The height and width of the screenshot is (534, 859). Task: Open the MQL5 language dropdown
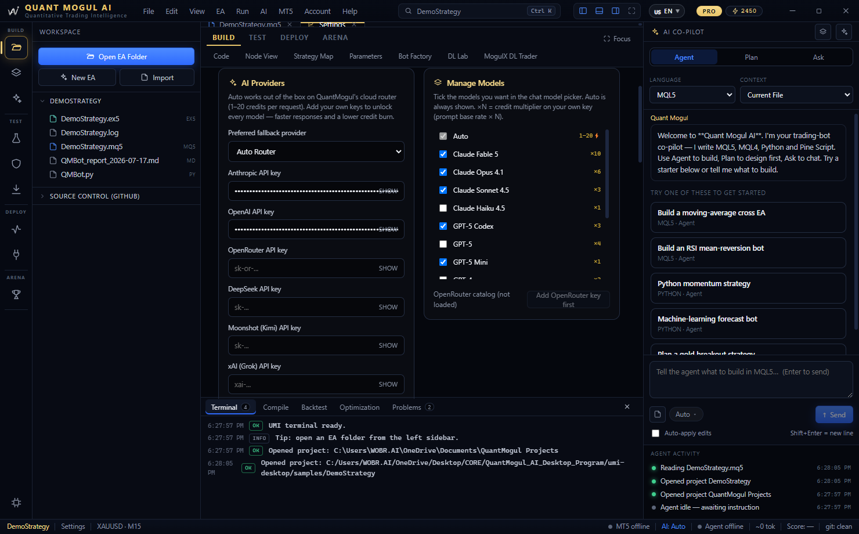692,95
